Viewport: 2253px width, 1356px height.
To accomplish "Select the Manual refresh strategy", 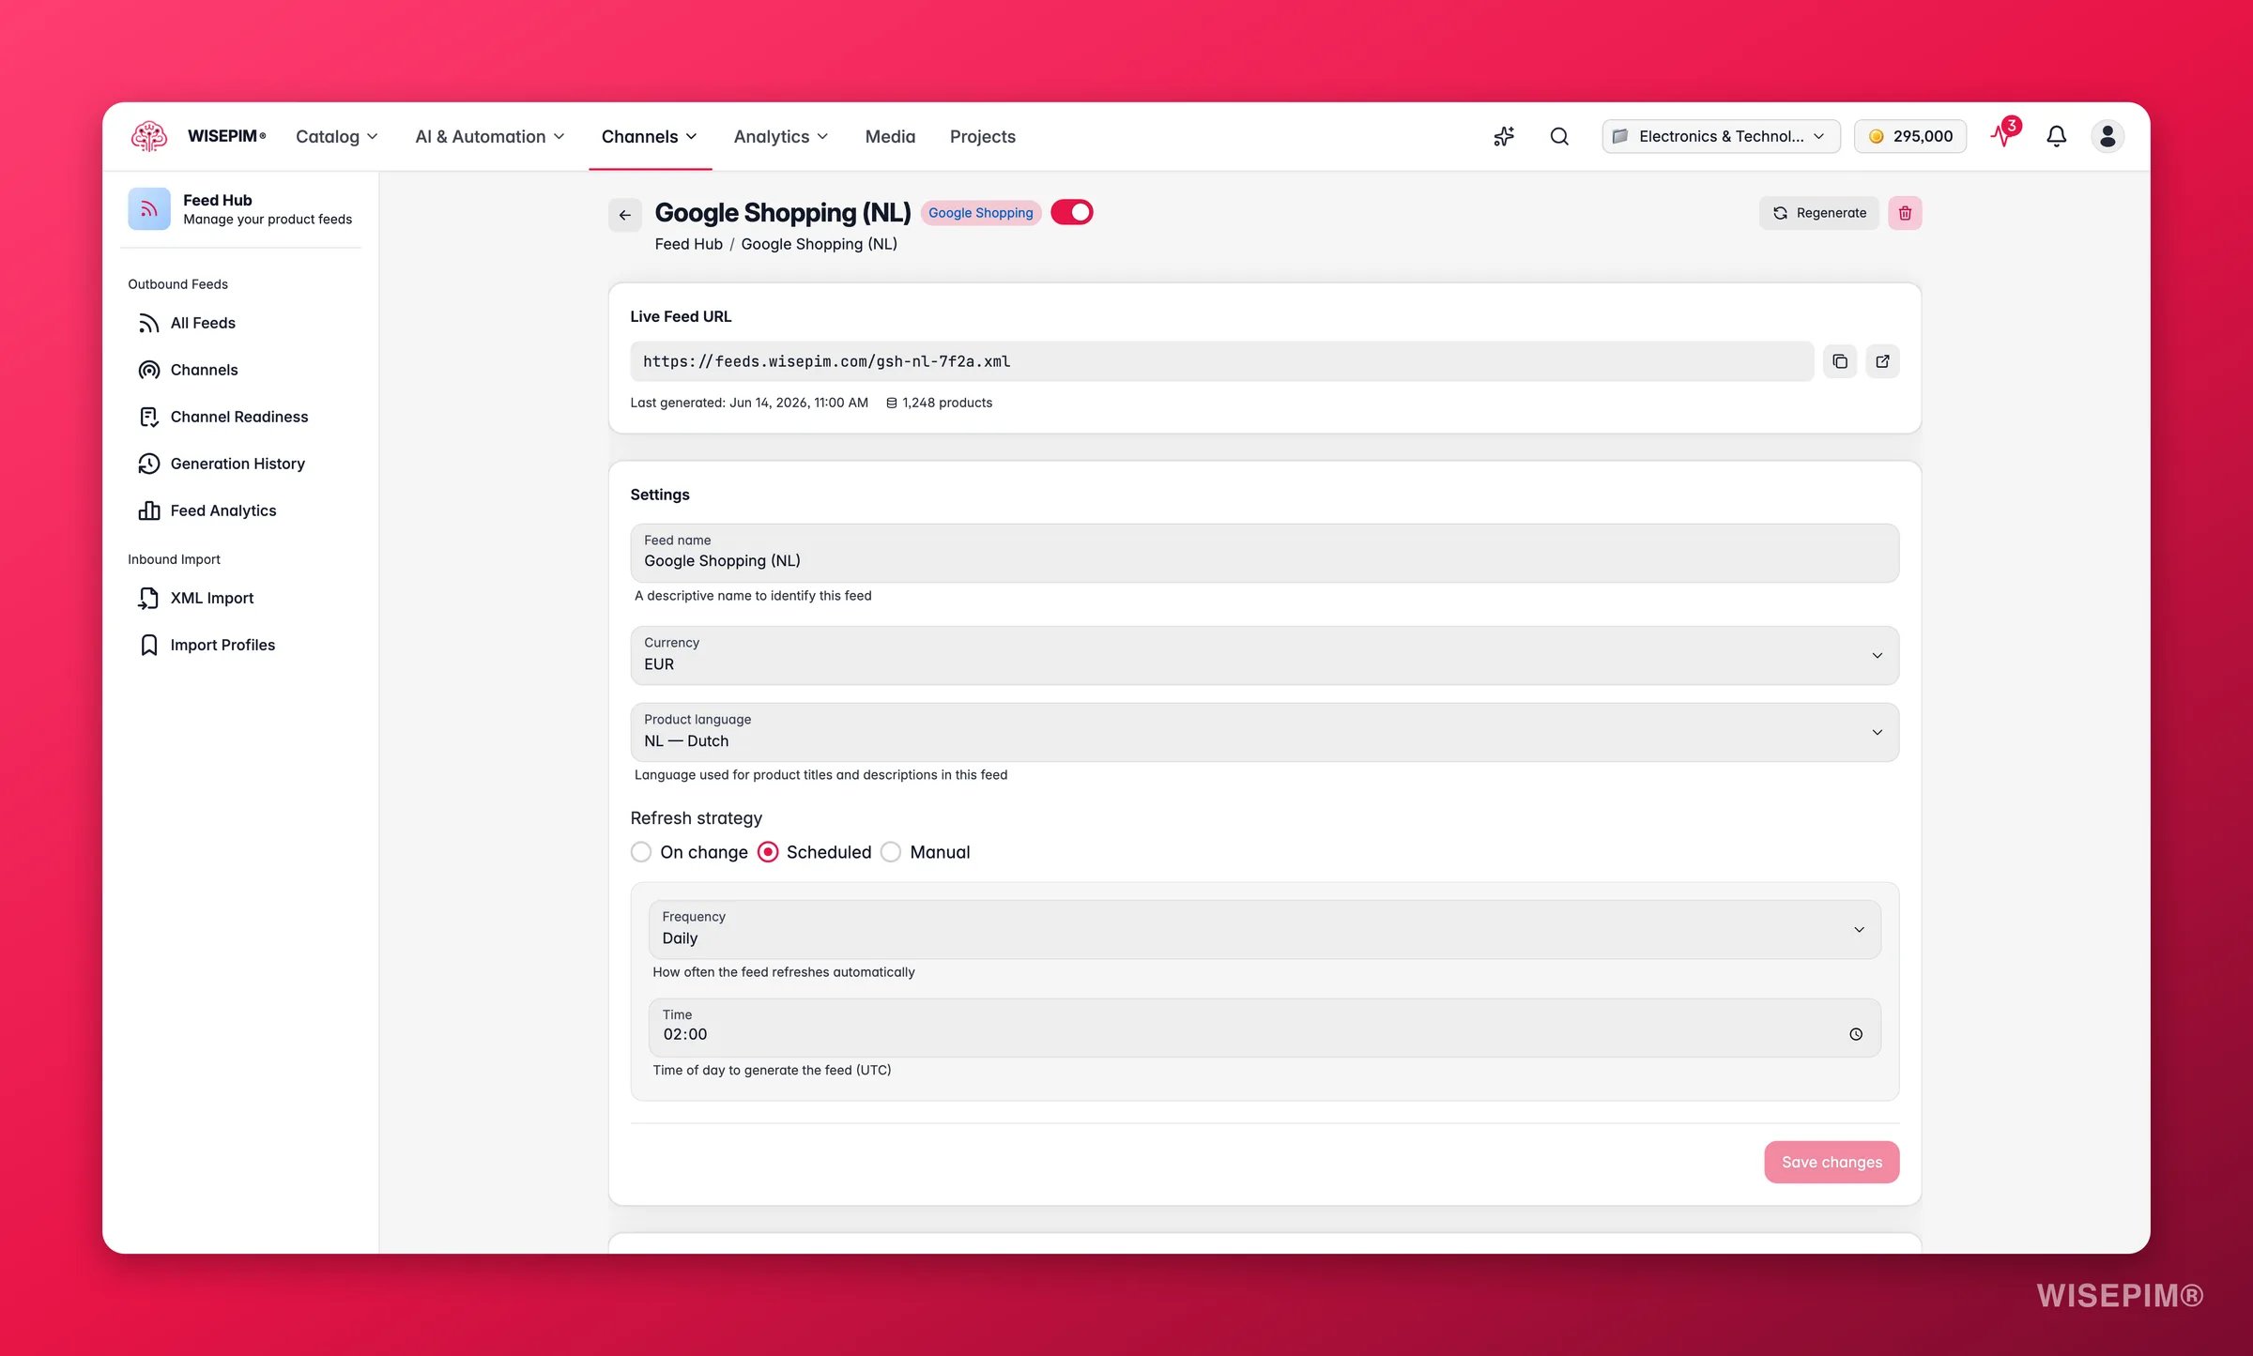I will pos(891,852).
